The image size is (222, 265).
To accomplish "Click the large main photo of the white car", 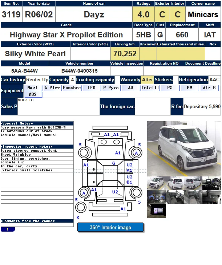I will point(183,148).
